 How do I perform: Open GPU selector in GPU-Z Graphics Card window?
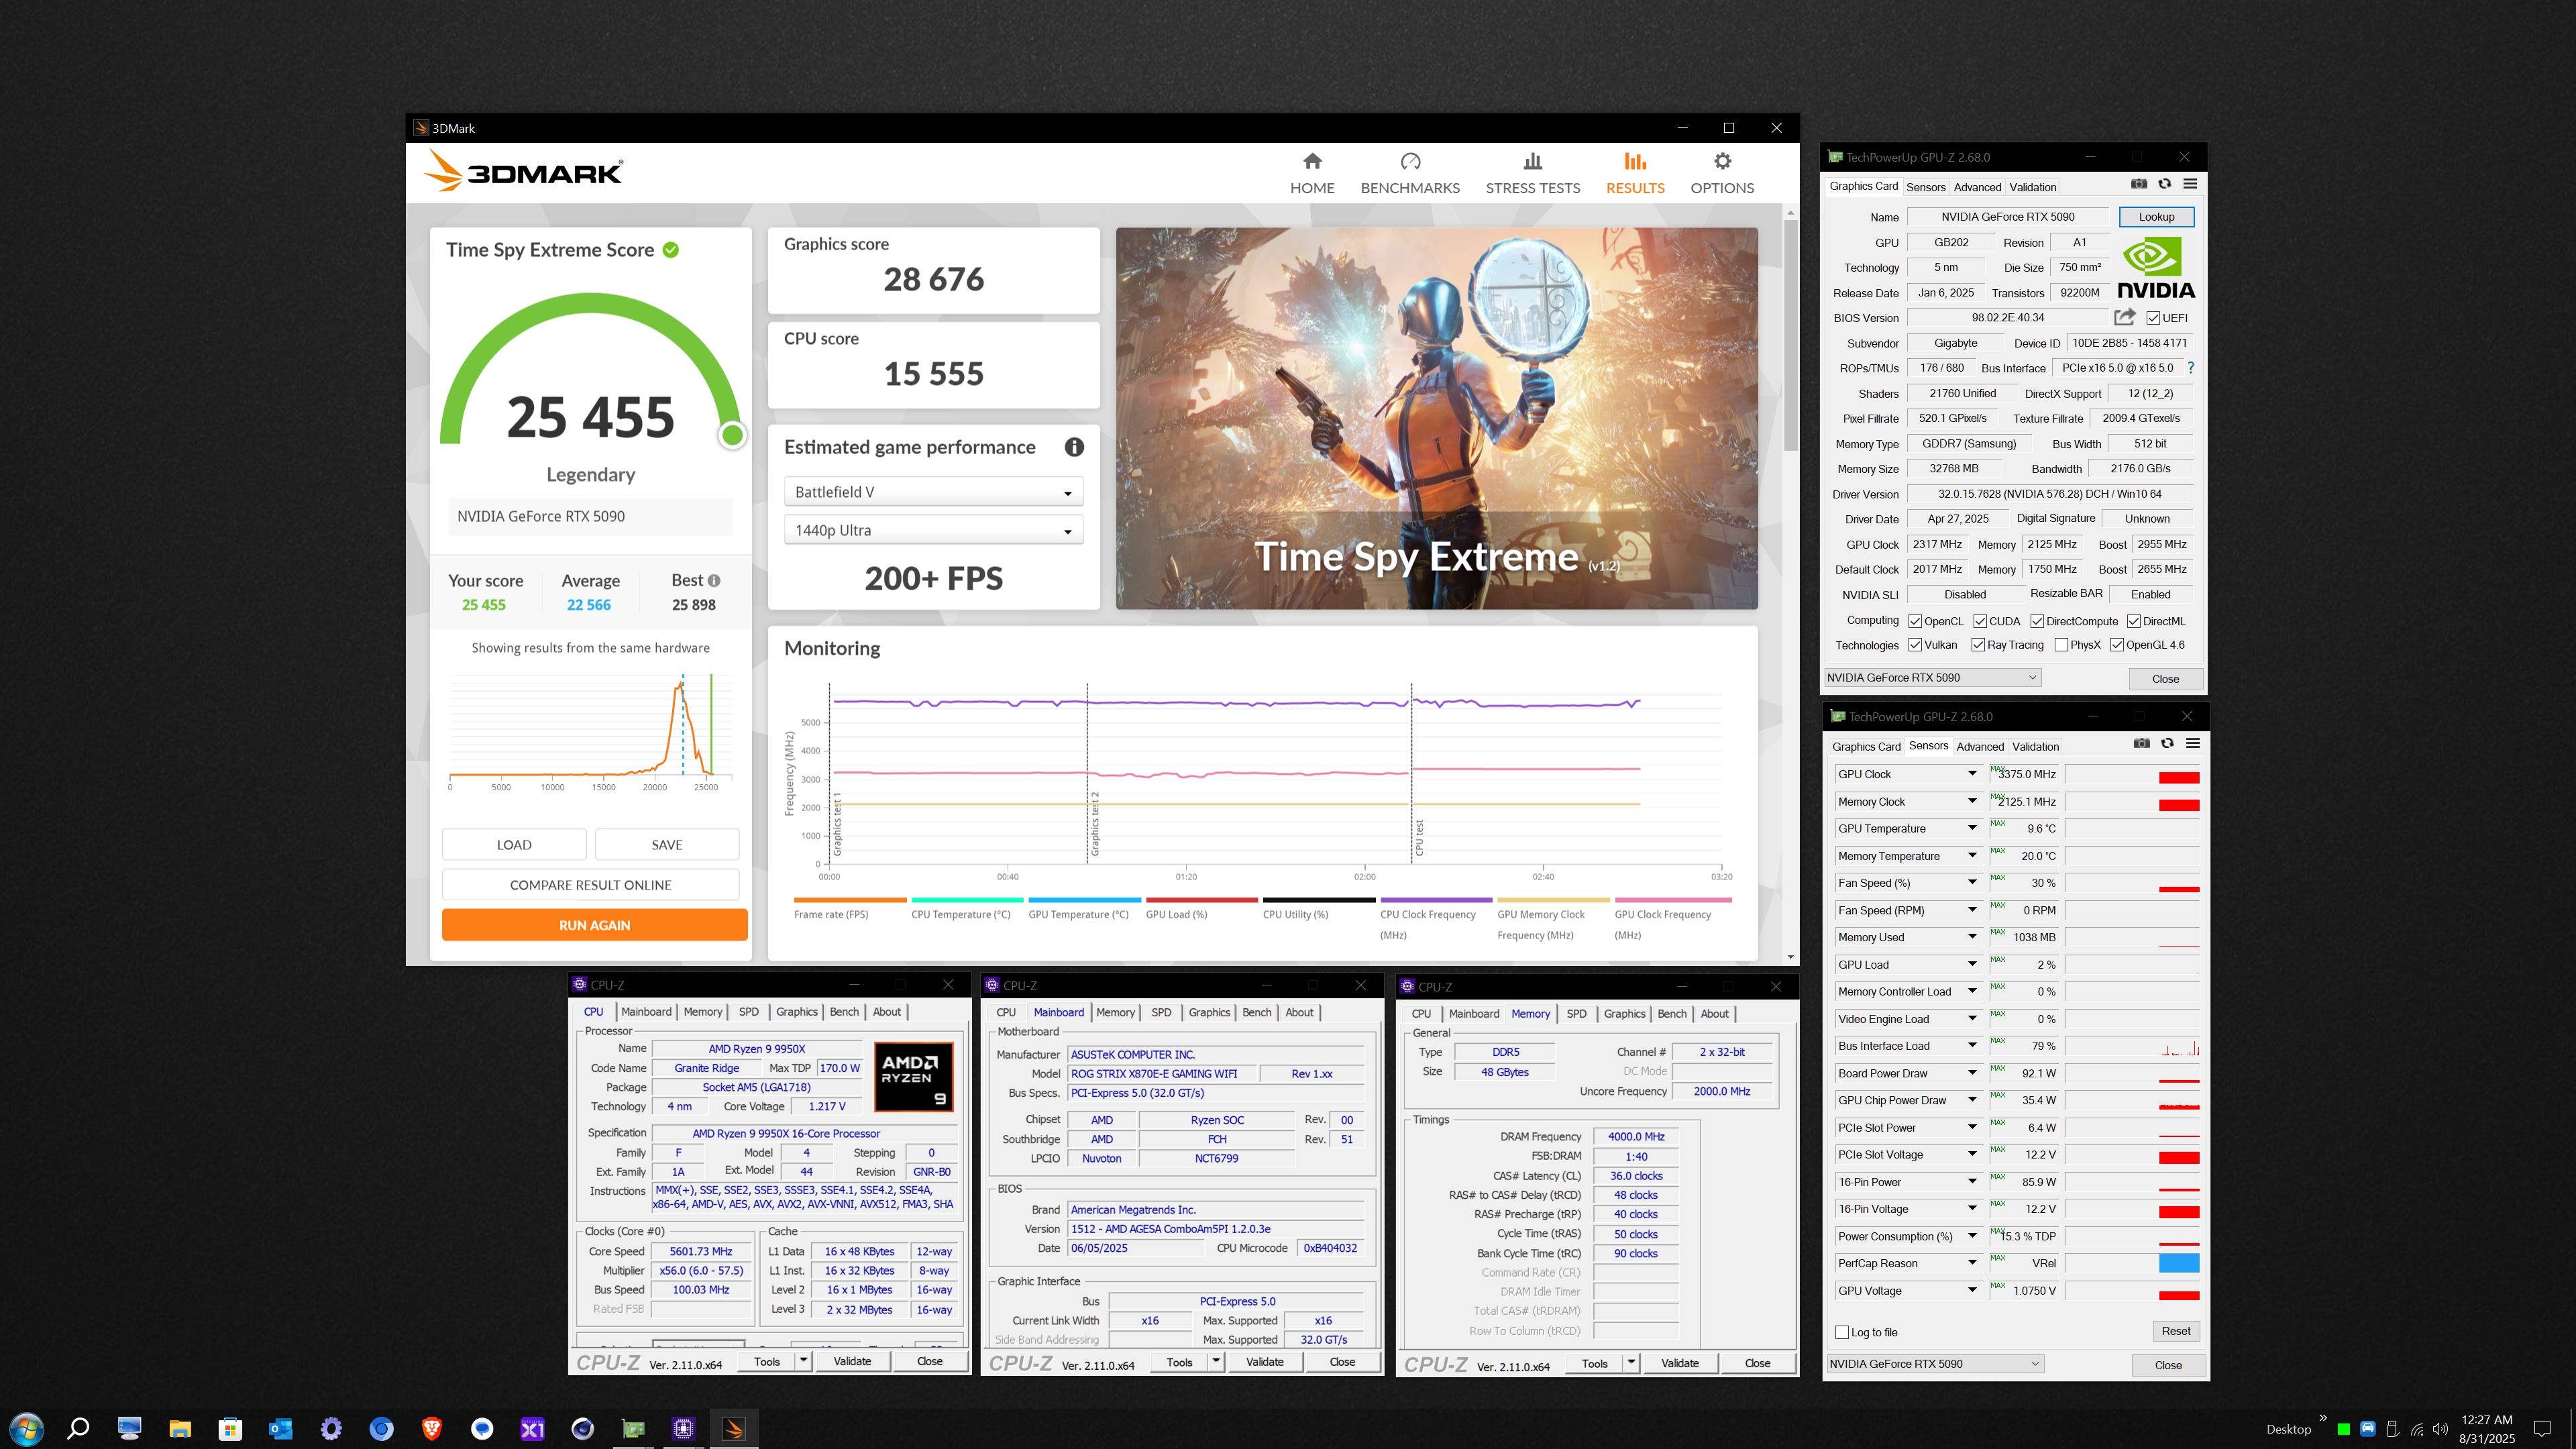click(x=1932, y=677)
